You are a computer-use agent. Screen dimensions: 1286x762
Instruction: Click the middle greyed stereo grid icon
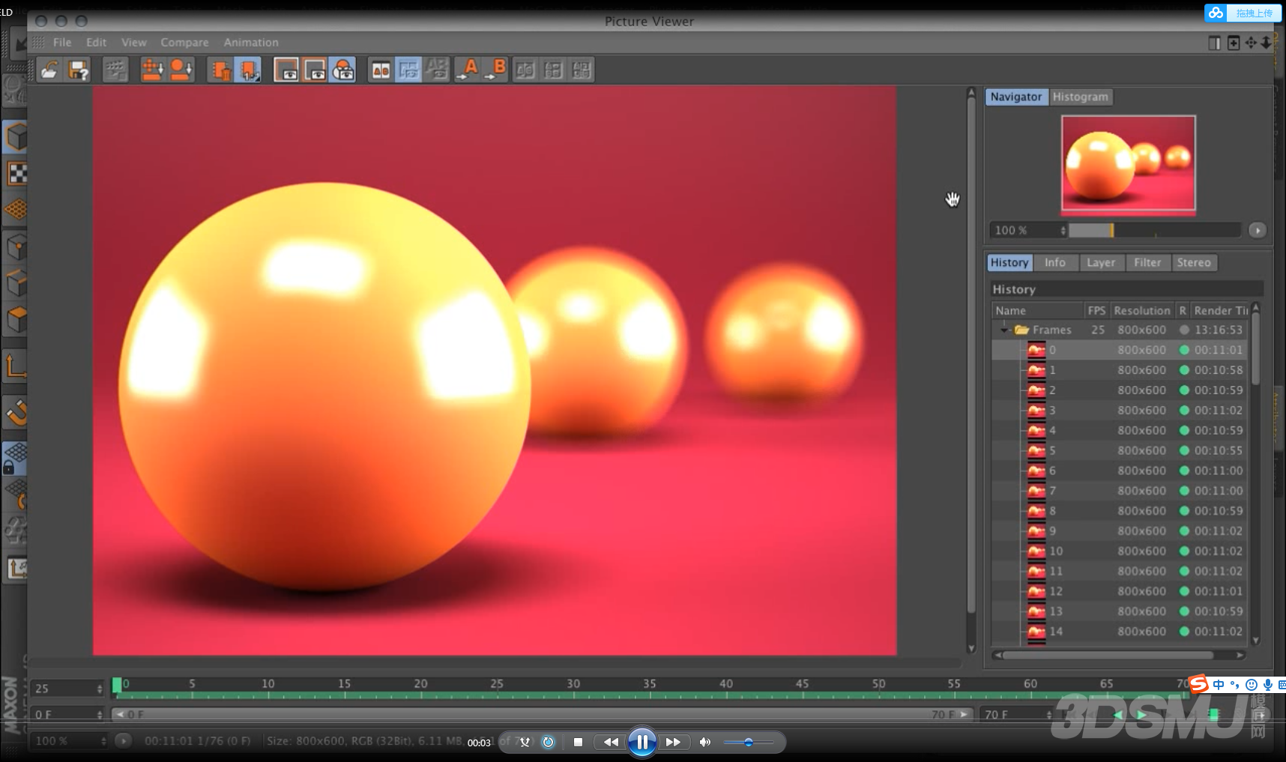tap(553, 70)
